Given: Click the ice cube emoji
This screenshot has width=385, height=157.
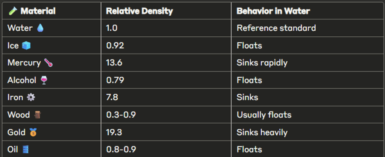Looking at the screenshot, I should 26,46.
